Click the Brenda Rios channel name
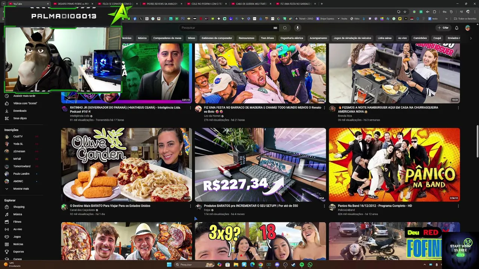The width and height of the screenshot is (479, 269). coord(345,116)
